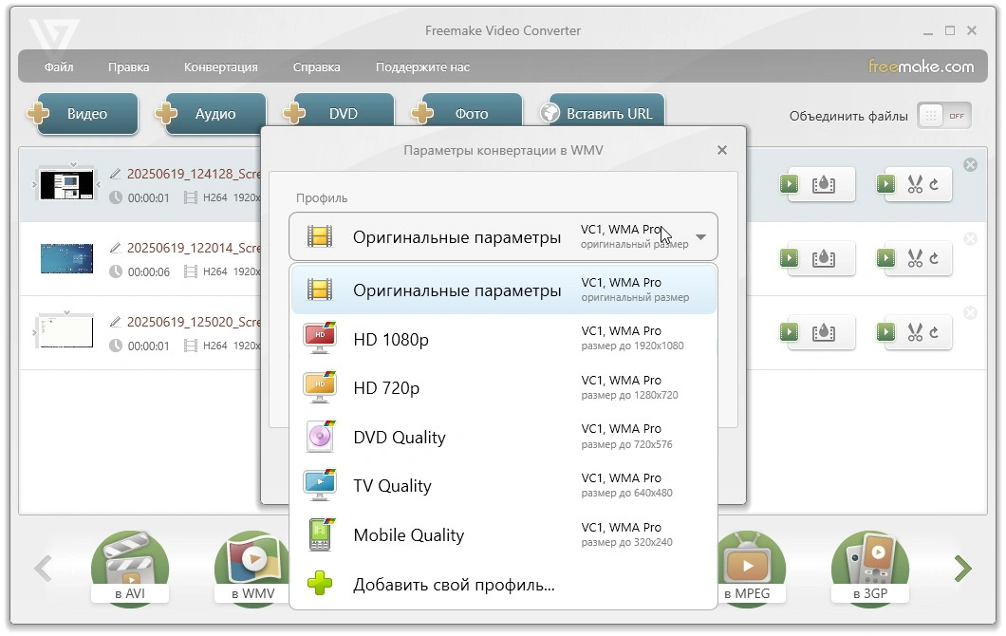The height and width of the screenshot is (636, 1006).
Task: Show more output formats with right arrow
Action: tap(962, 568)
